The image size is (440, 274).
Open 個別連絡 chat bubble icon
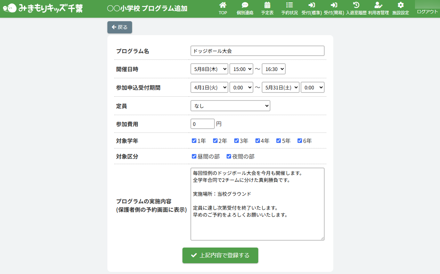(x=245, y=5)
